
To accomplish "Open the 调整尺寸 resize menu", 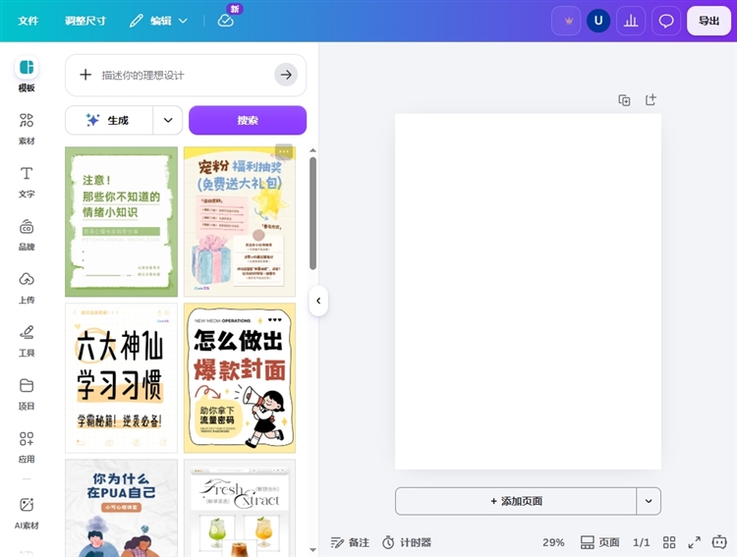I will (x=85, y=21).
